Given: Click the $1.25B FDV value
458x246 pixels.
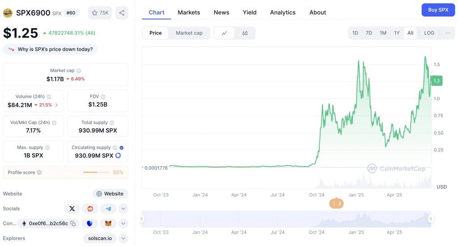Looking at the screenshot, I should (x=98, y=104).
